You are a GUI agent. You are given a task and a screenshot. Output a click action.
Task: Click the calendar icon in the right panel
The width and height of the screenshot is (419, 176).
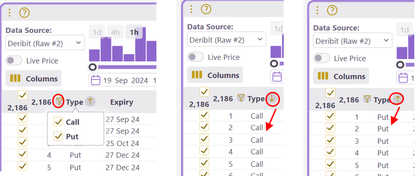coord(403,78)
